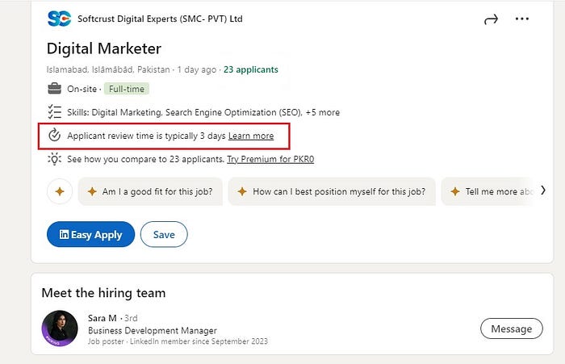Click the lightbulb insights icon
Screen dimensions: 565x364
[54, 159]
